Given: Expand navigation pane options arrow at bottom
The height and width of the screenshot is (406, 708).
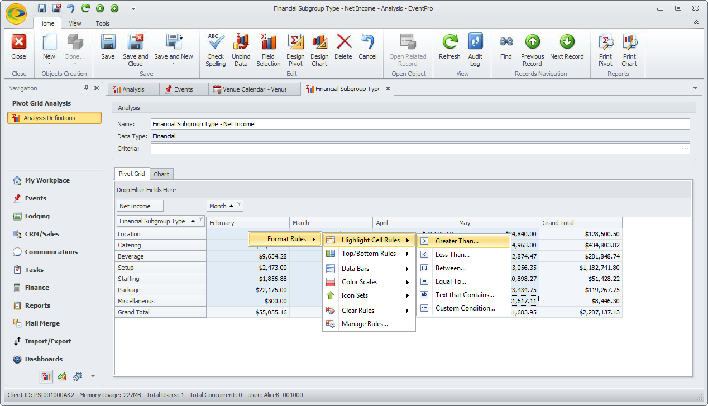Looking at the screenshot, I should (93, 376).
